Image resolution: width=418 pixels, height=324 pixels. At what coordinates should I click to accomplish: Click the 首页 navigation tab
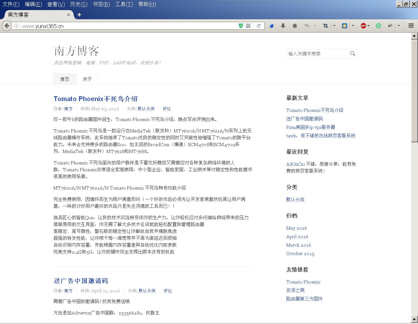click(65, 79)
